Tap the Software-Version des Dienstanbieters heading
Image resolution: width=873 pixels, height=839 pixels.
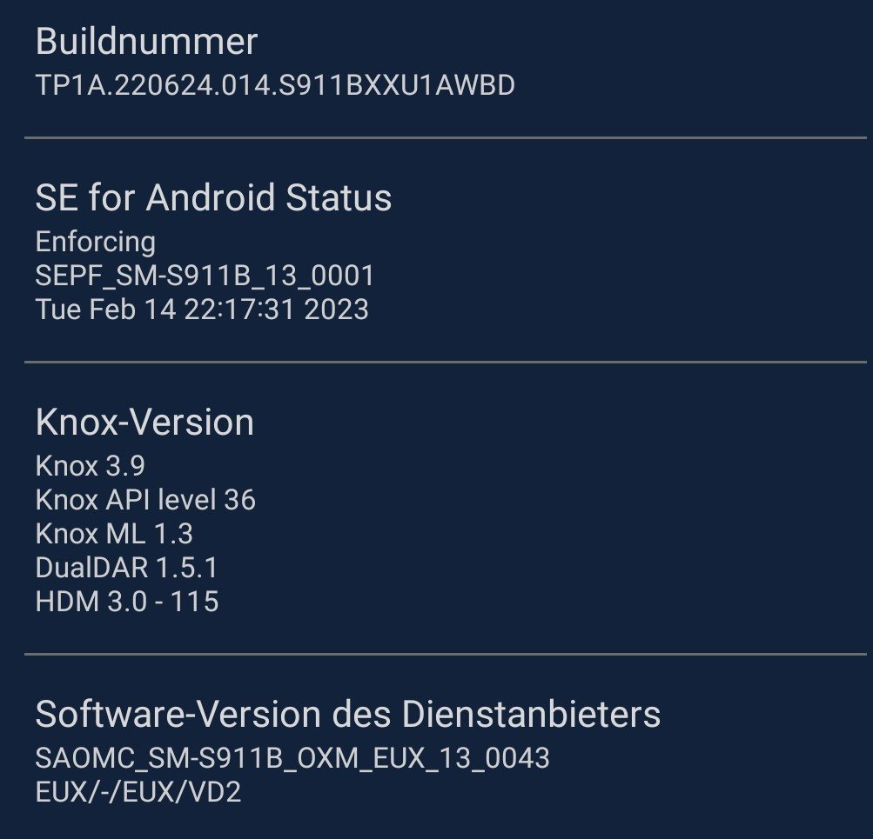[x=347, y=715]
